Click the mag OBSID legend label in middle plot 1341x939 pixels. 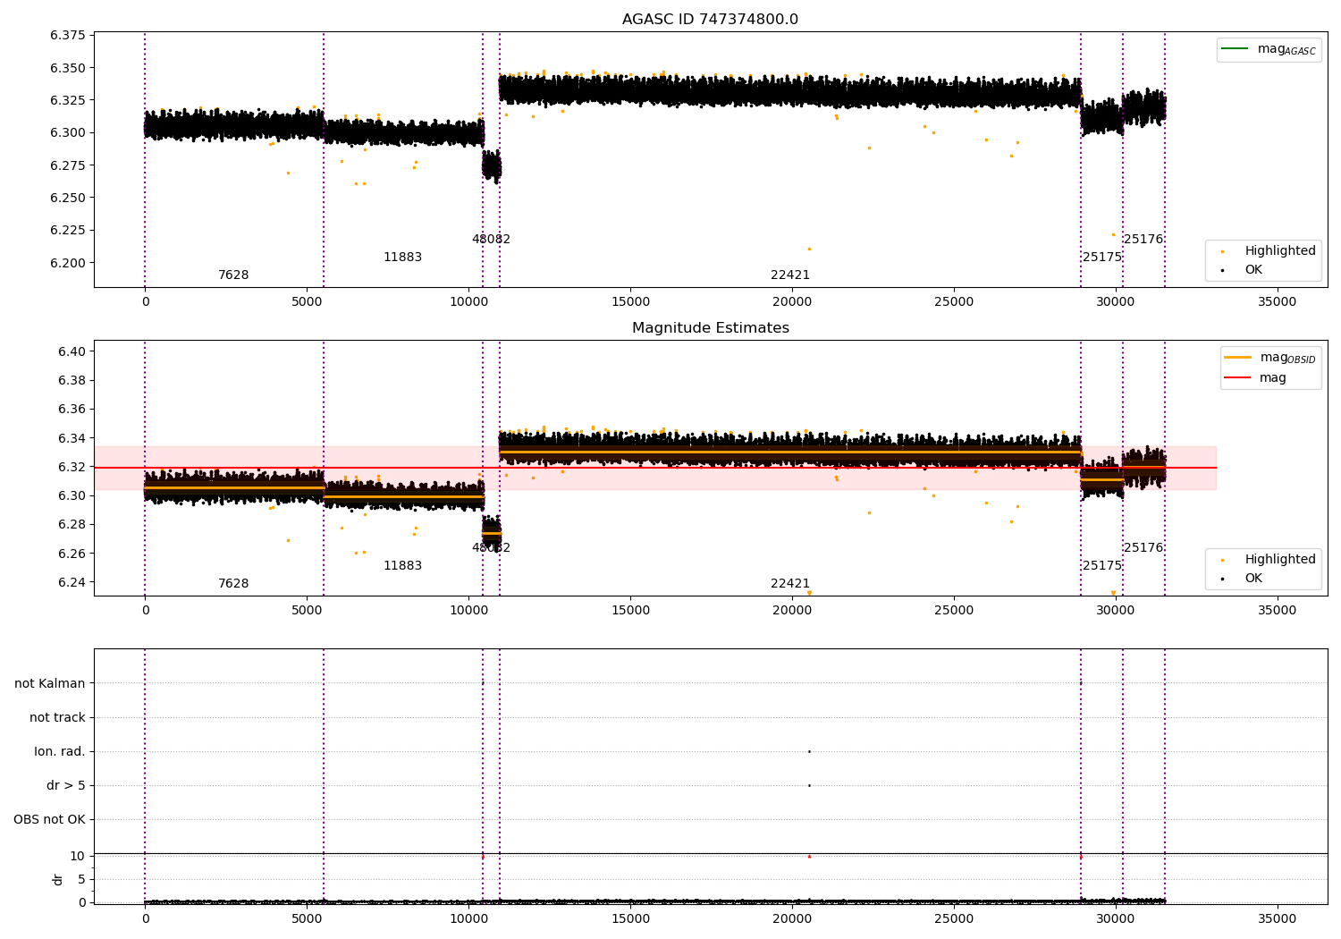point(1287,358)
